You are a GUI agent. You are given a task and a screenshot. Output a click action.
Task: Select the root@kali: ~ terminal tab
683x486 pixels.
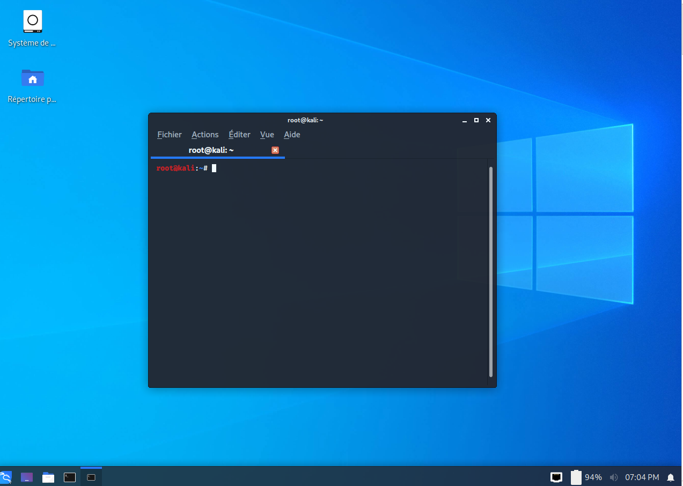[x=211, y=150]
